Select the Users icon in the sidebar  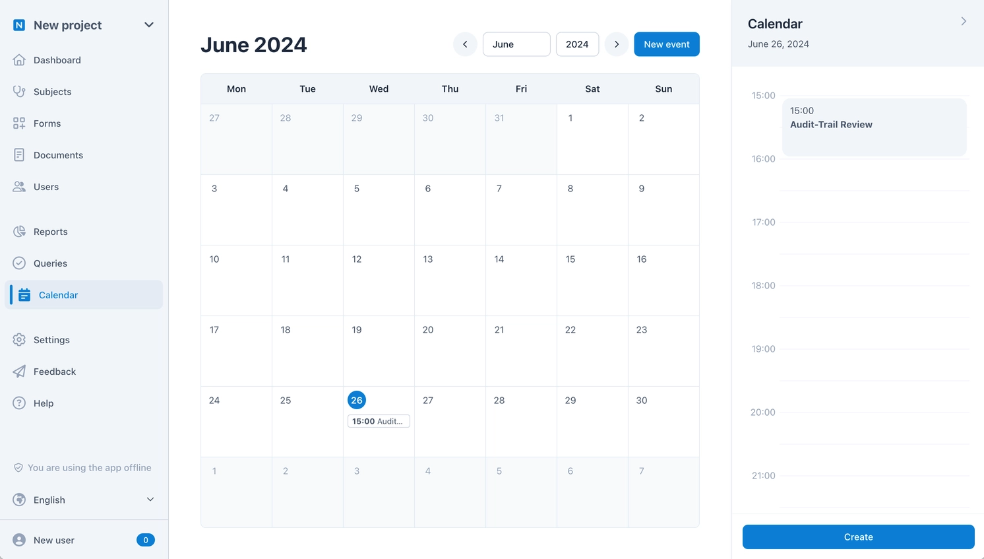point(20,187)
